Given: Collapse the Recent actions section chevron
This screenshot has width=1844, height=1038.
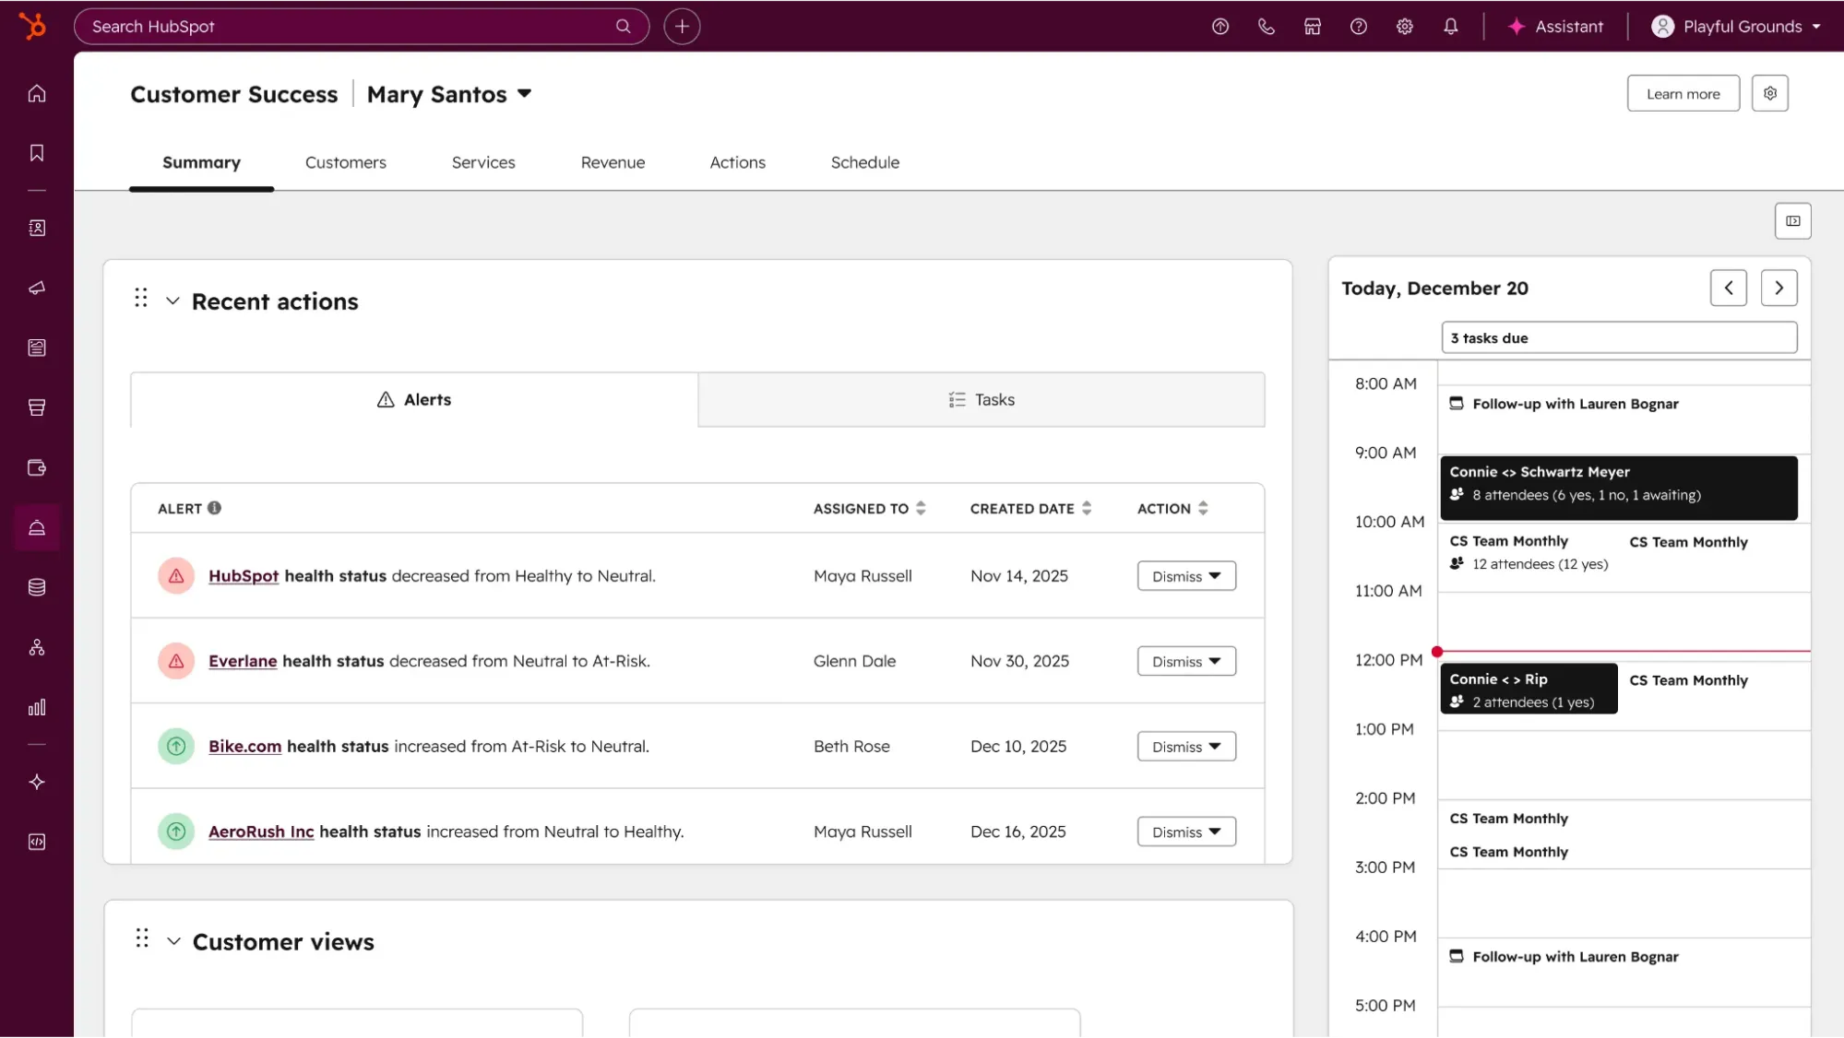Looking at the screenshot, I should pyautogui.click(x=173, y=301).
